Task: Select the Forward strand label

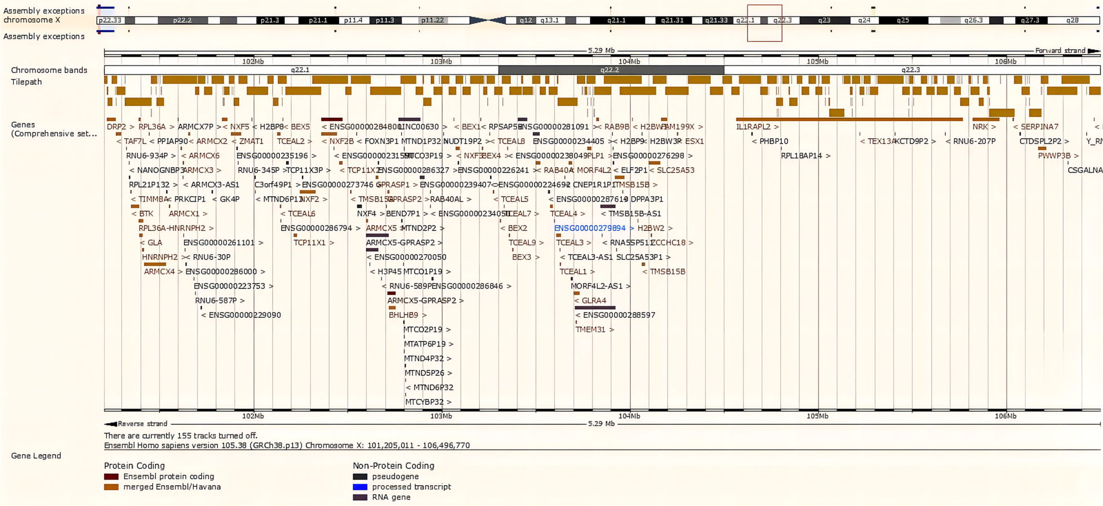Action: (x=1060, y=51)
